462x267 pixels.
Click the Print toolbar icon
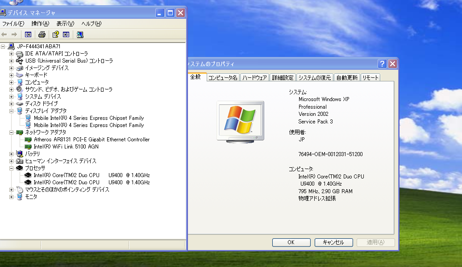[x=42, y=34]
